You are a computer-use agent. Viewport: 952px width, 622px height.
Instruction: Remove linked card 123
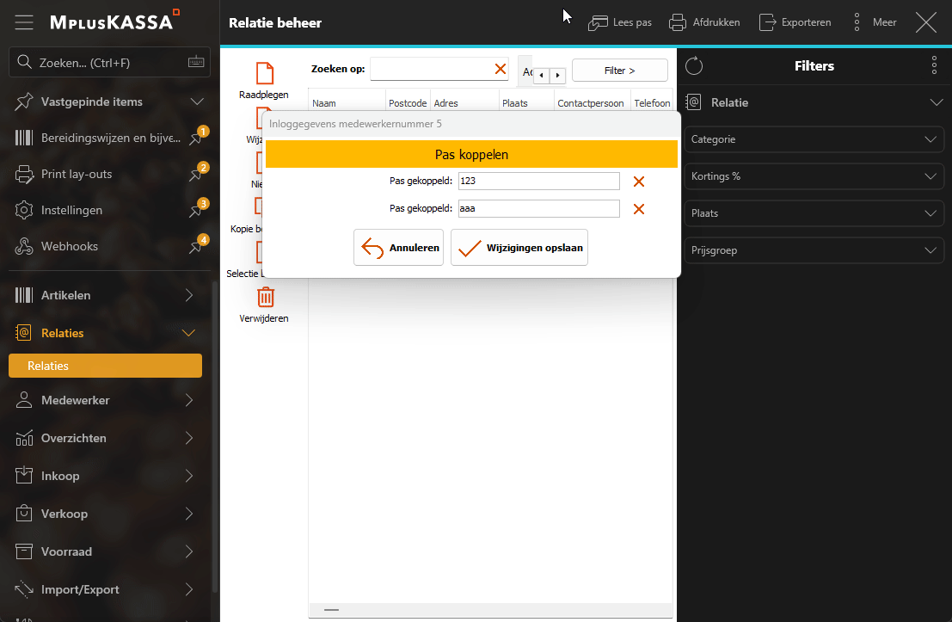(x=639, y=182)
